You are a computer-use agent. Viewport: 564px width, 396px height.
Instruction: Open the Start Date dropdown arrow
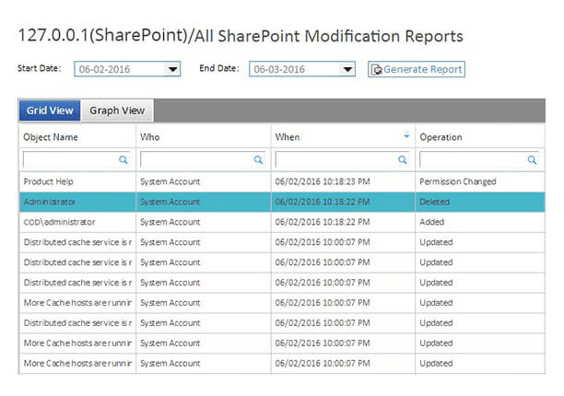coord(172,69)
